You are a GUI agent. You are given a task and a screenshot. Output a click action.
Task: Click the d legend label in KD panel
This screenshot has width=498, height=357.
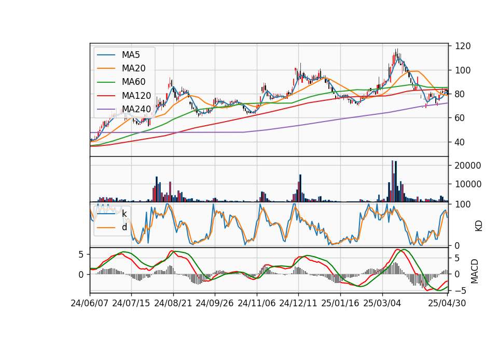pyautogui.click(x=125, y=227)
